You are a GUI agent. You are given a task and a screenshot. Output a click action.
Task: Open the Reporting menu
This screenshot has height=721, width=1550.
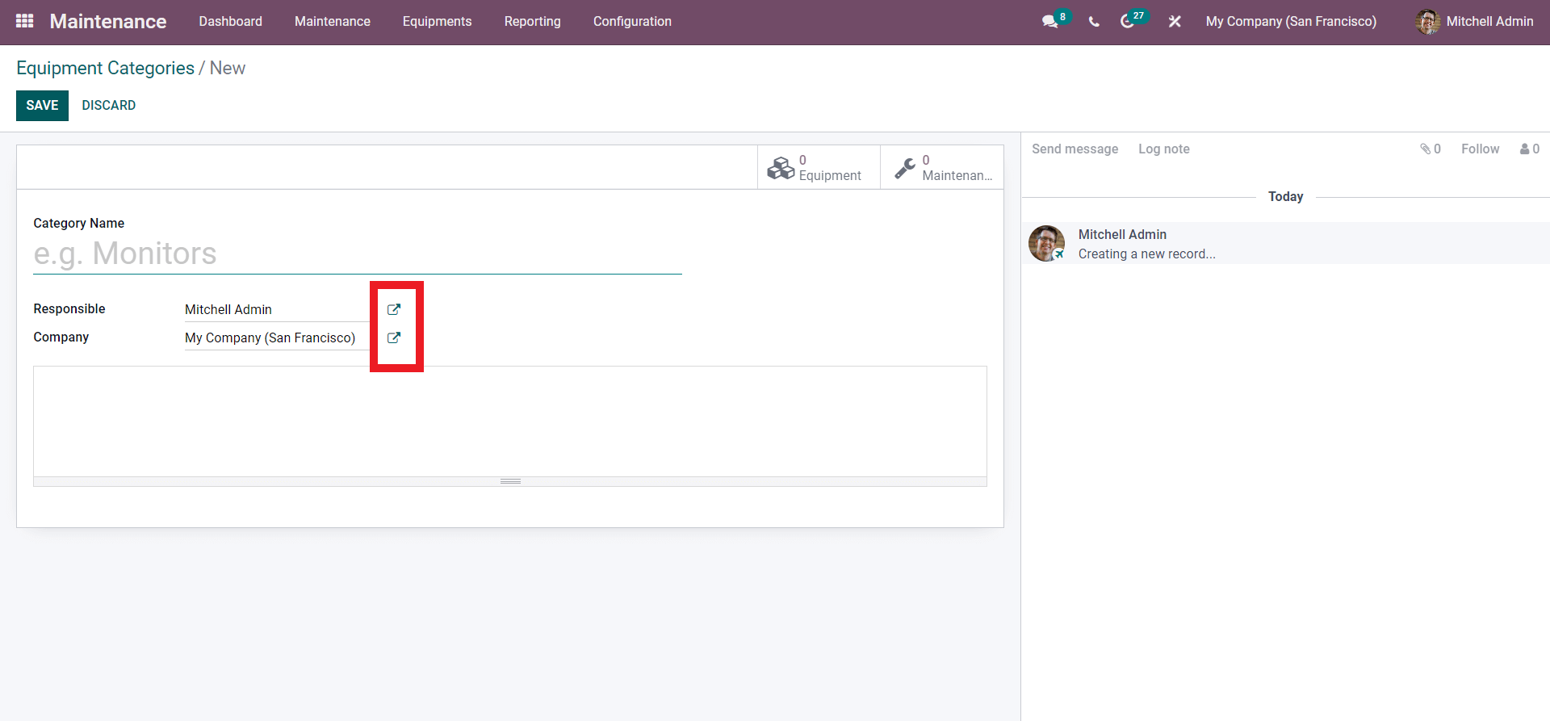coord(533,22)
